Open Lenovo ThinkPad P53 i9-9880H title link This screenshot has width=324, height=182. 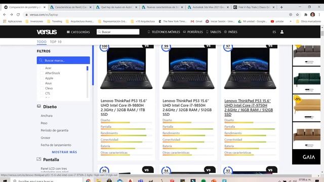[x=124, y=108]
